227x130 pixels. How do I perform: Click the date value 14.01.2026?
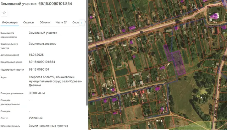[x=36, y=55]
